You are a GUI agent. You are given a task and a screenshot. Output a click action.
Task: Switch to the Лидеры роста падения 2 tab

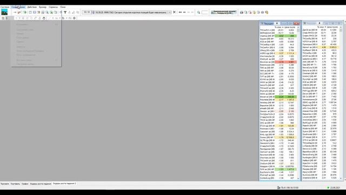(x=64, y=184)
